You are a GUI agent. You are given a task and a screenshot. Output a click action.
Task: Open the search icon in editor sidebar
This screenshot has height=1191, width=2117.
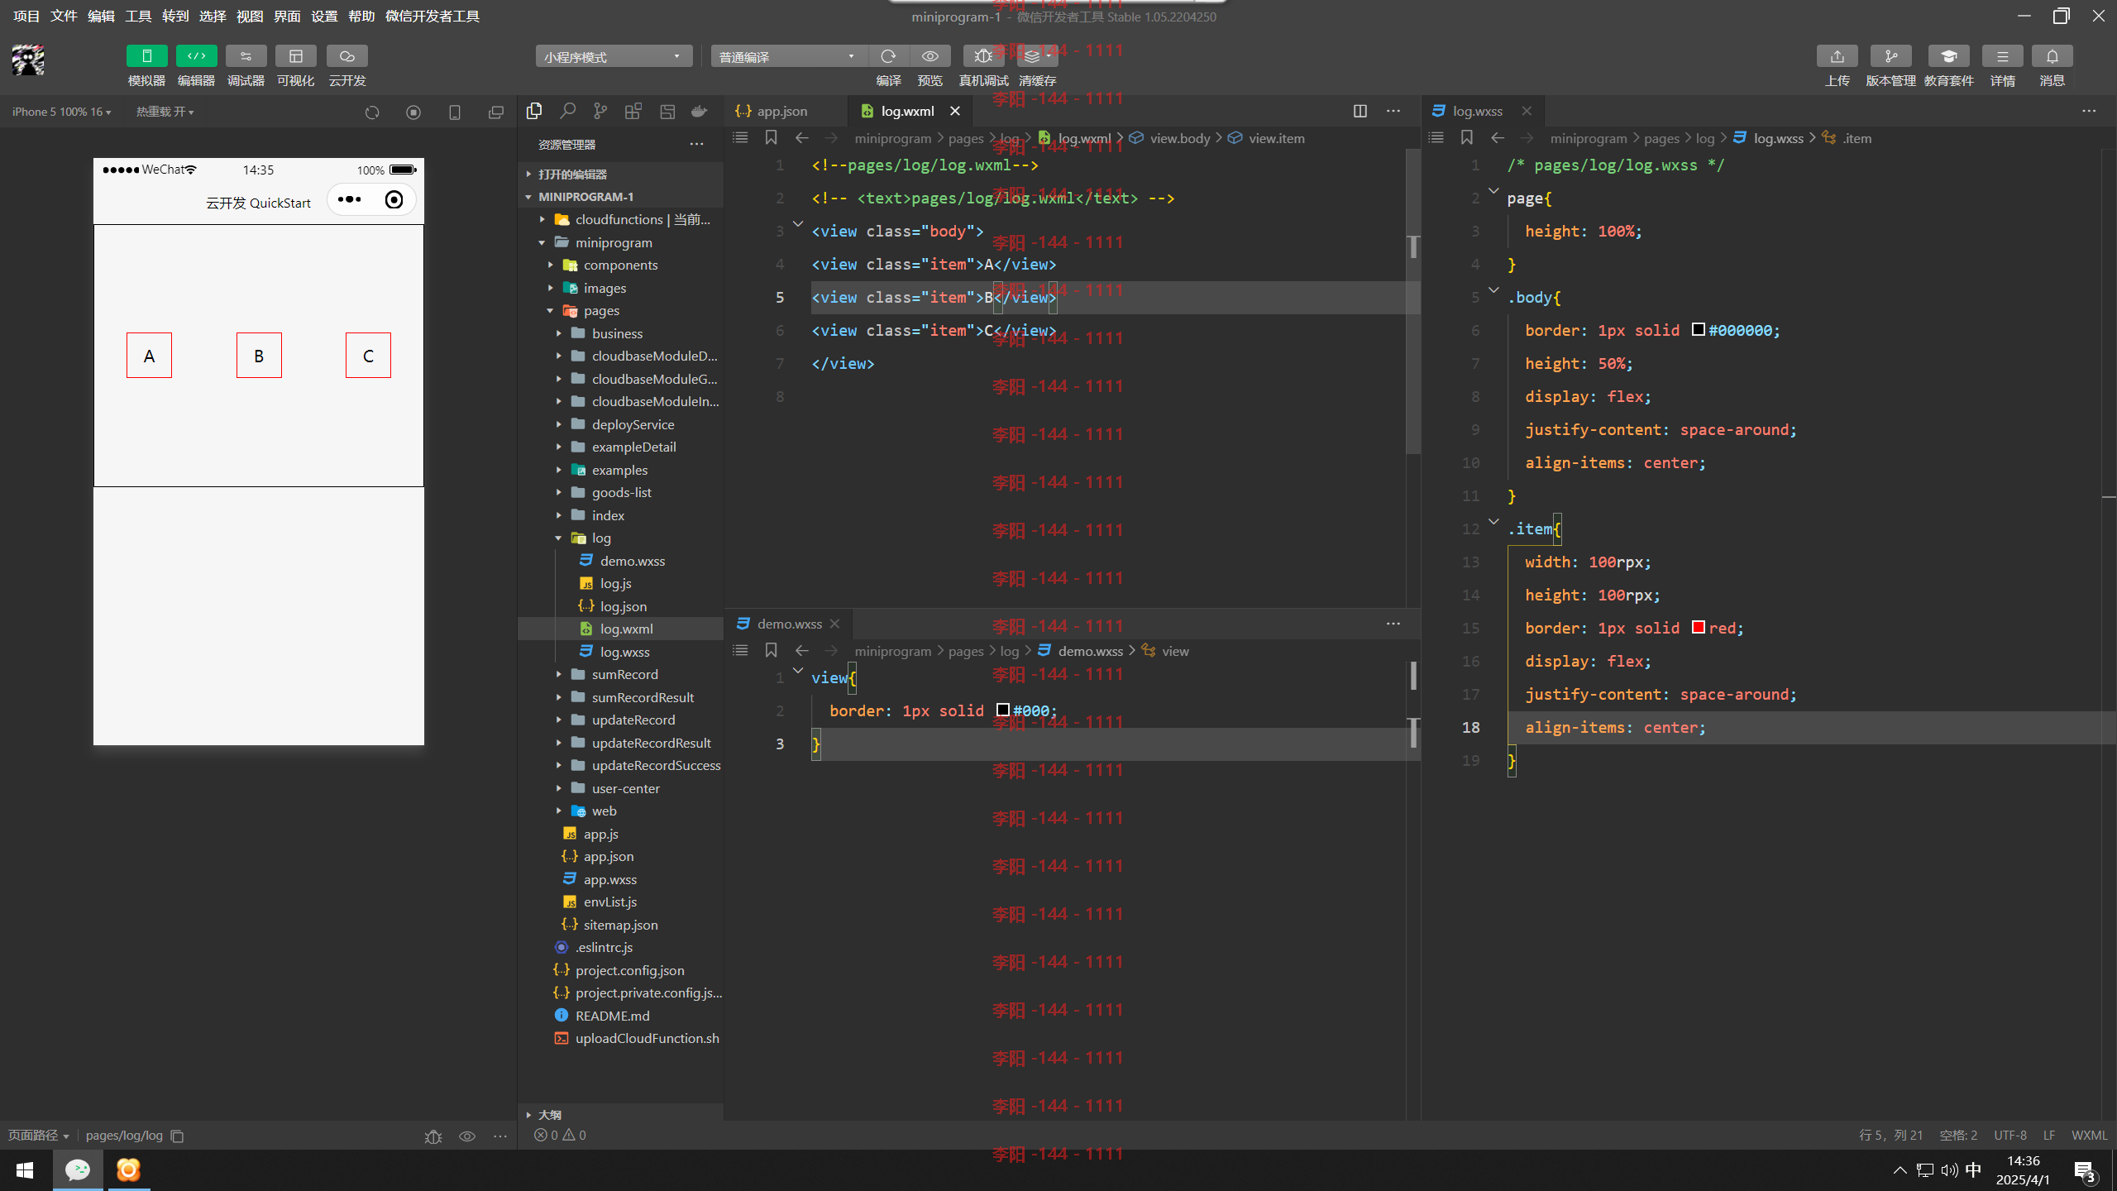pyautogui.click(x=567, y=111)
